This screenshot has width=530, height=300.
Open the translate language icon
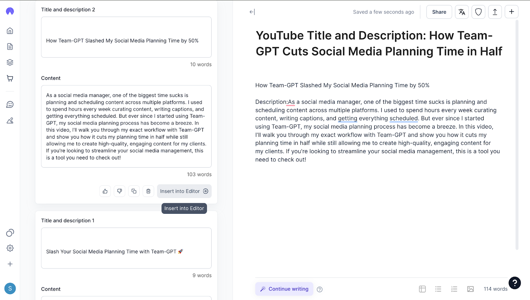[462, 12]
